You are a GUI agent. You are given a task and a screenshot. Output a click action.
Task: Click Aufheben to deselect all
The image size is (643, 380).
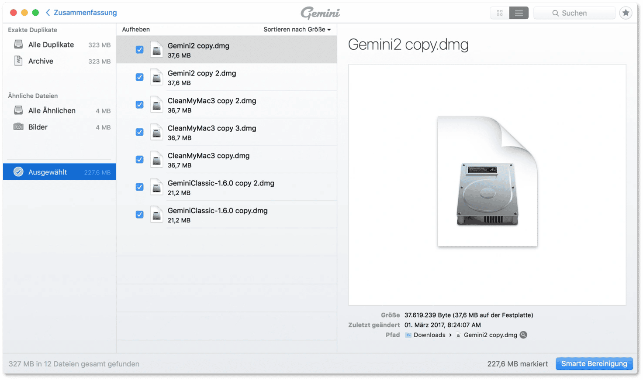136,29
